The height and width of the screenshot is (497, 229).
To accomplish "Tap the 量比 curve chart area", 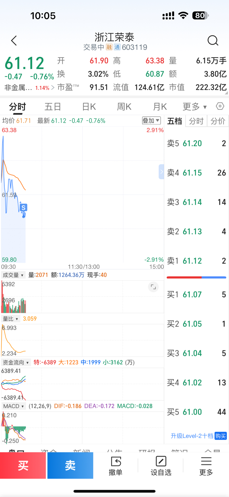I will [82, 340].
